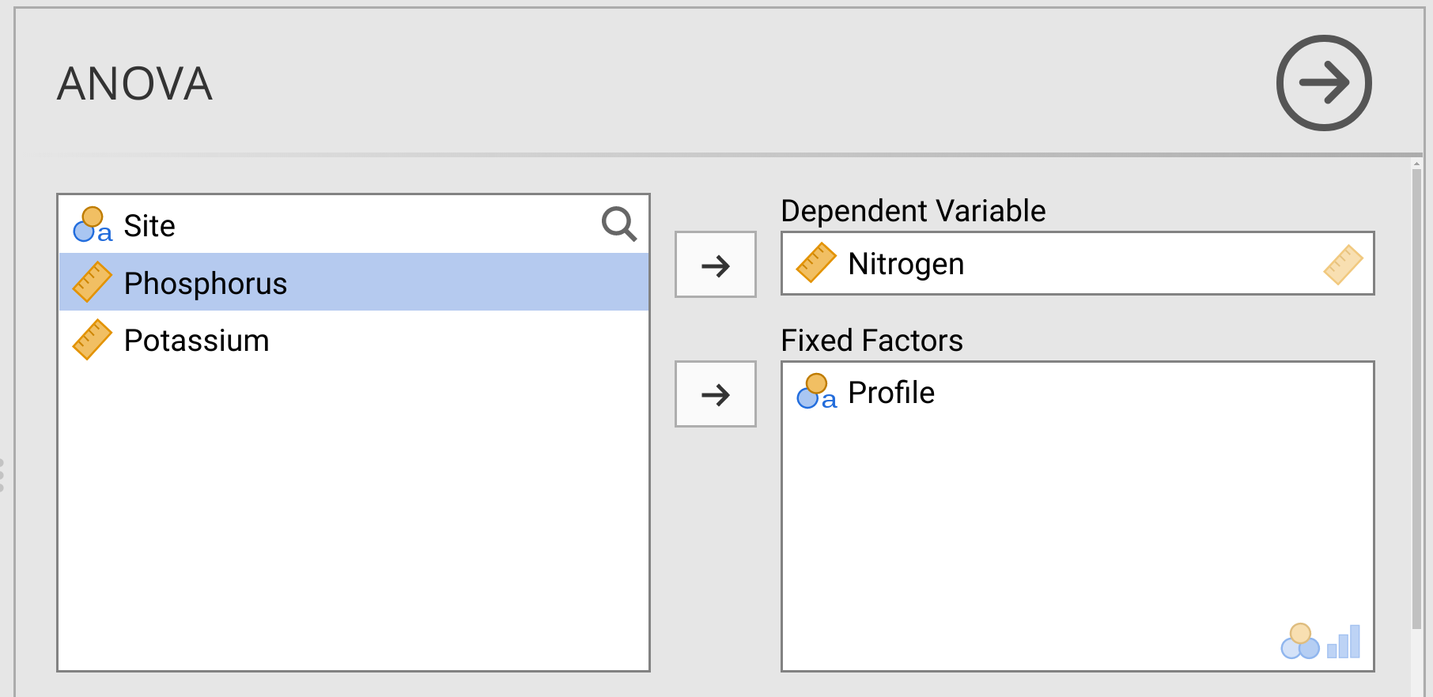This screenshot has height=697, width=1433.
Task: Click the circled arrow to hide the ANOVA options
Action: pos(1323,83)
